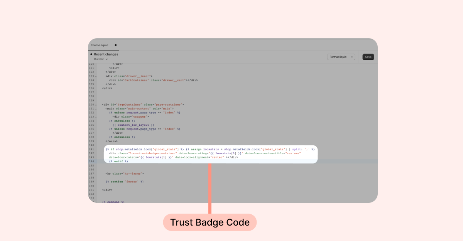Screen dimensions: 463x241
Task: Open the Format liquid dropdown arrow
Action: click(x=352, y=57)
